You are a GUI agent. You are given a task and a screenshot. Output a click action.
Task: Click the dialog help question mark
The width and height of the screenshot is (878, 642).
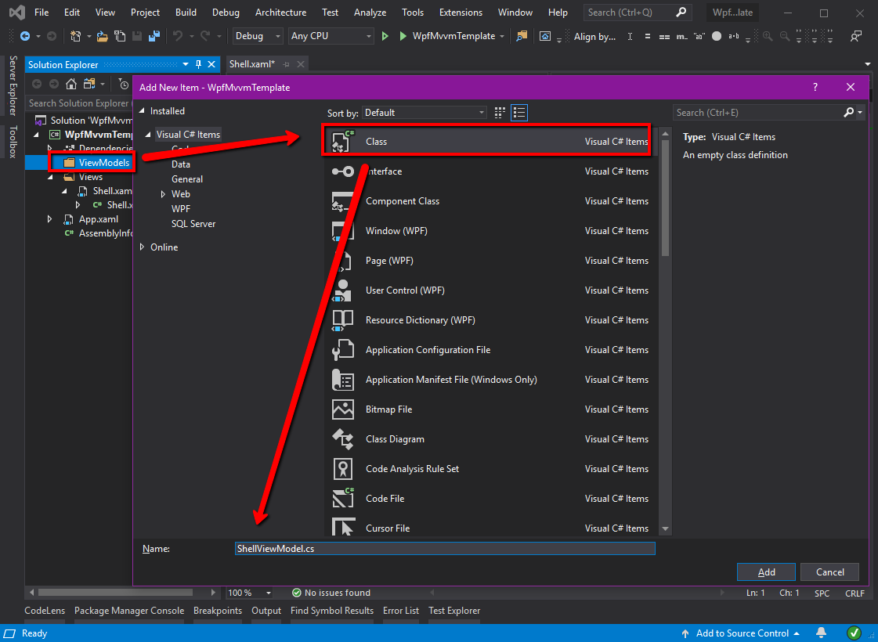815,88
